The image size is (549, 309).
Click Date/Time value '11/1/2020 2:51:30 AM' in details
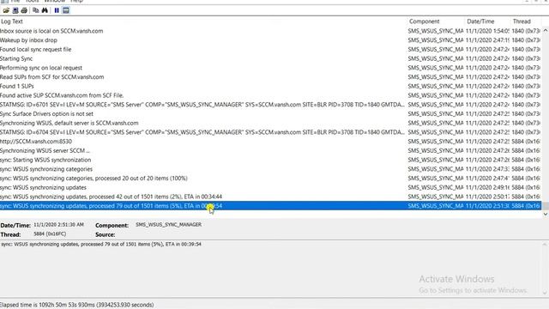click(x=58, y=225)
